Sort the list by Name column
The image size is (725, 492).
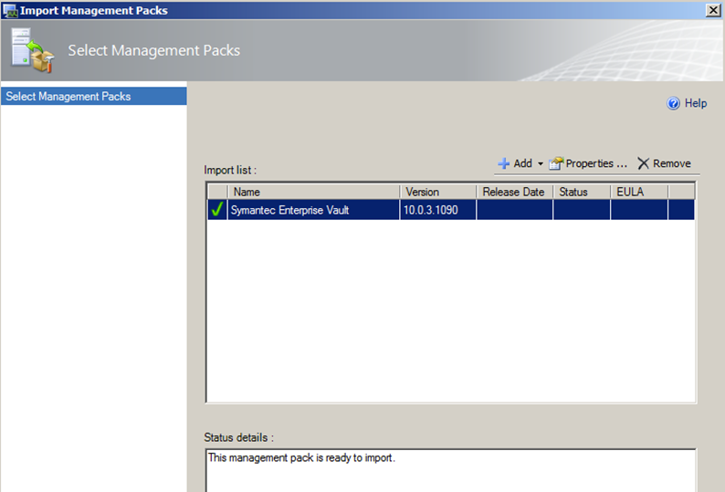313,192
